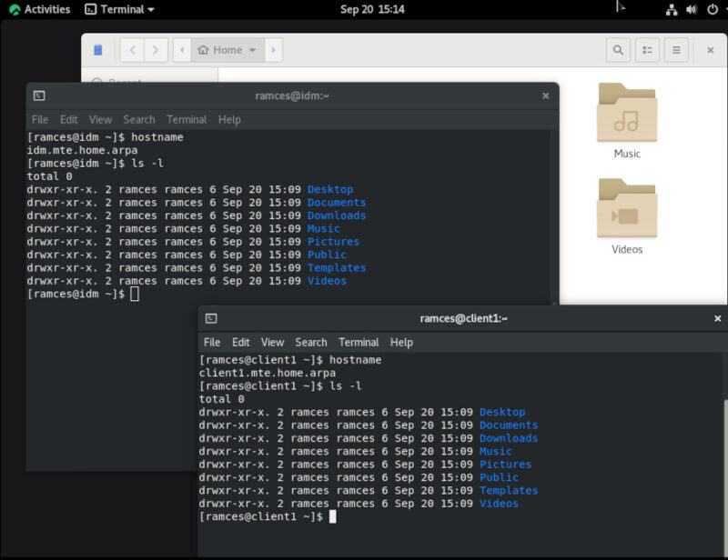Click the terminal icon in ramces@client1 titlebar
Viewport: 728px width, 560px height.
[211, 318]
